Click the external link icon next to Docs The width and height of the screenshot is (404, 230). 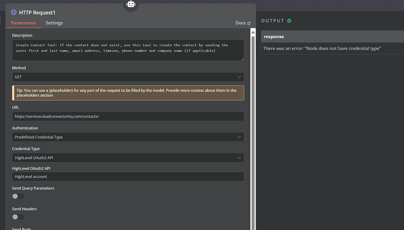click(x=249, y=23)
